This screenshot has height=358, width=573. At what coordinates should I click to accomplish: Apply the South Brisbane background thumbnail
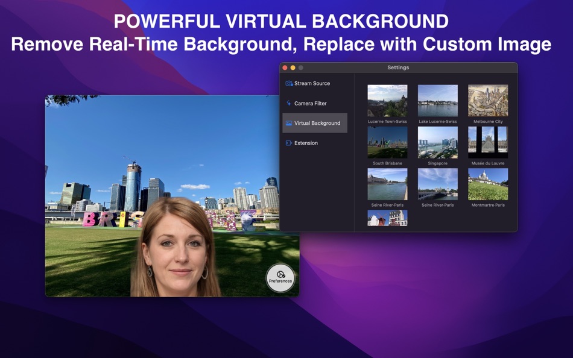coord(387,142)
